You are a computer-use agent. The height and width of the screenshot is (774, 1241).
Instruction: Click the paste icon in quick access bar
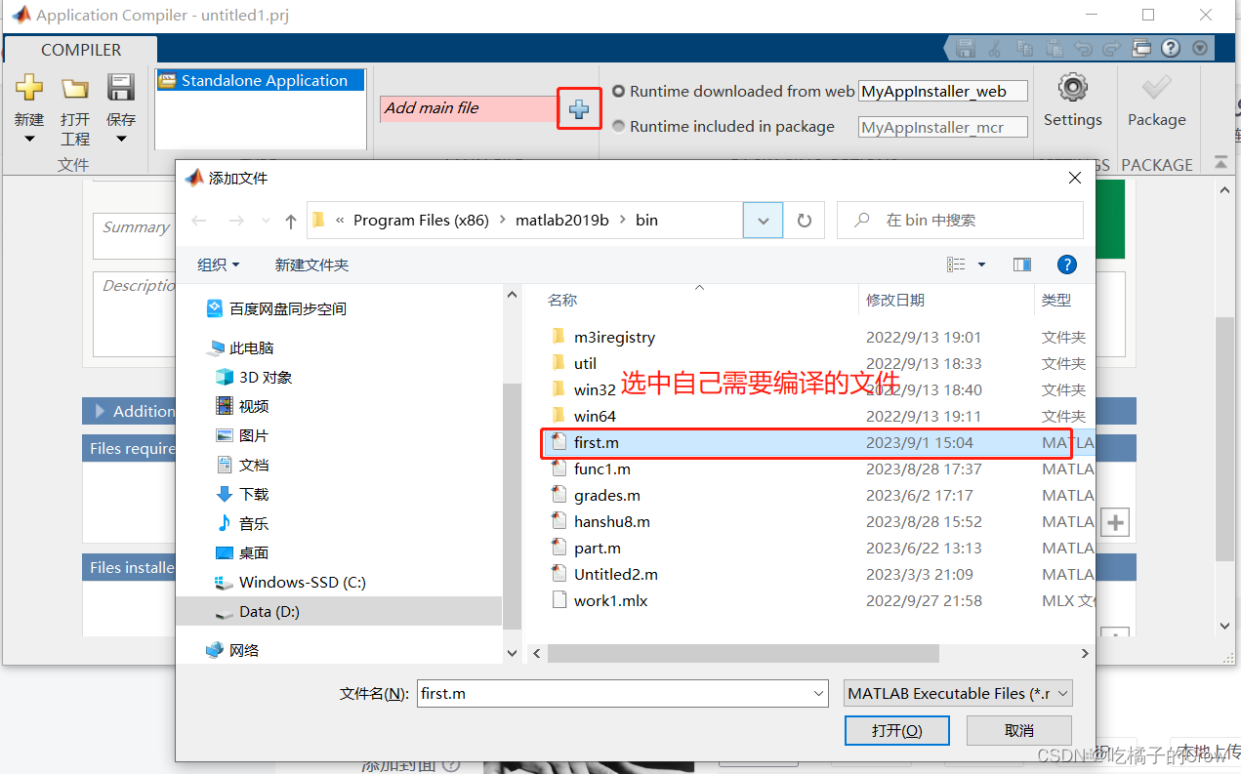[x=1054, y=48]
